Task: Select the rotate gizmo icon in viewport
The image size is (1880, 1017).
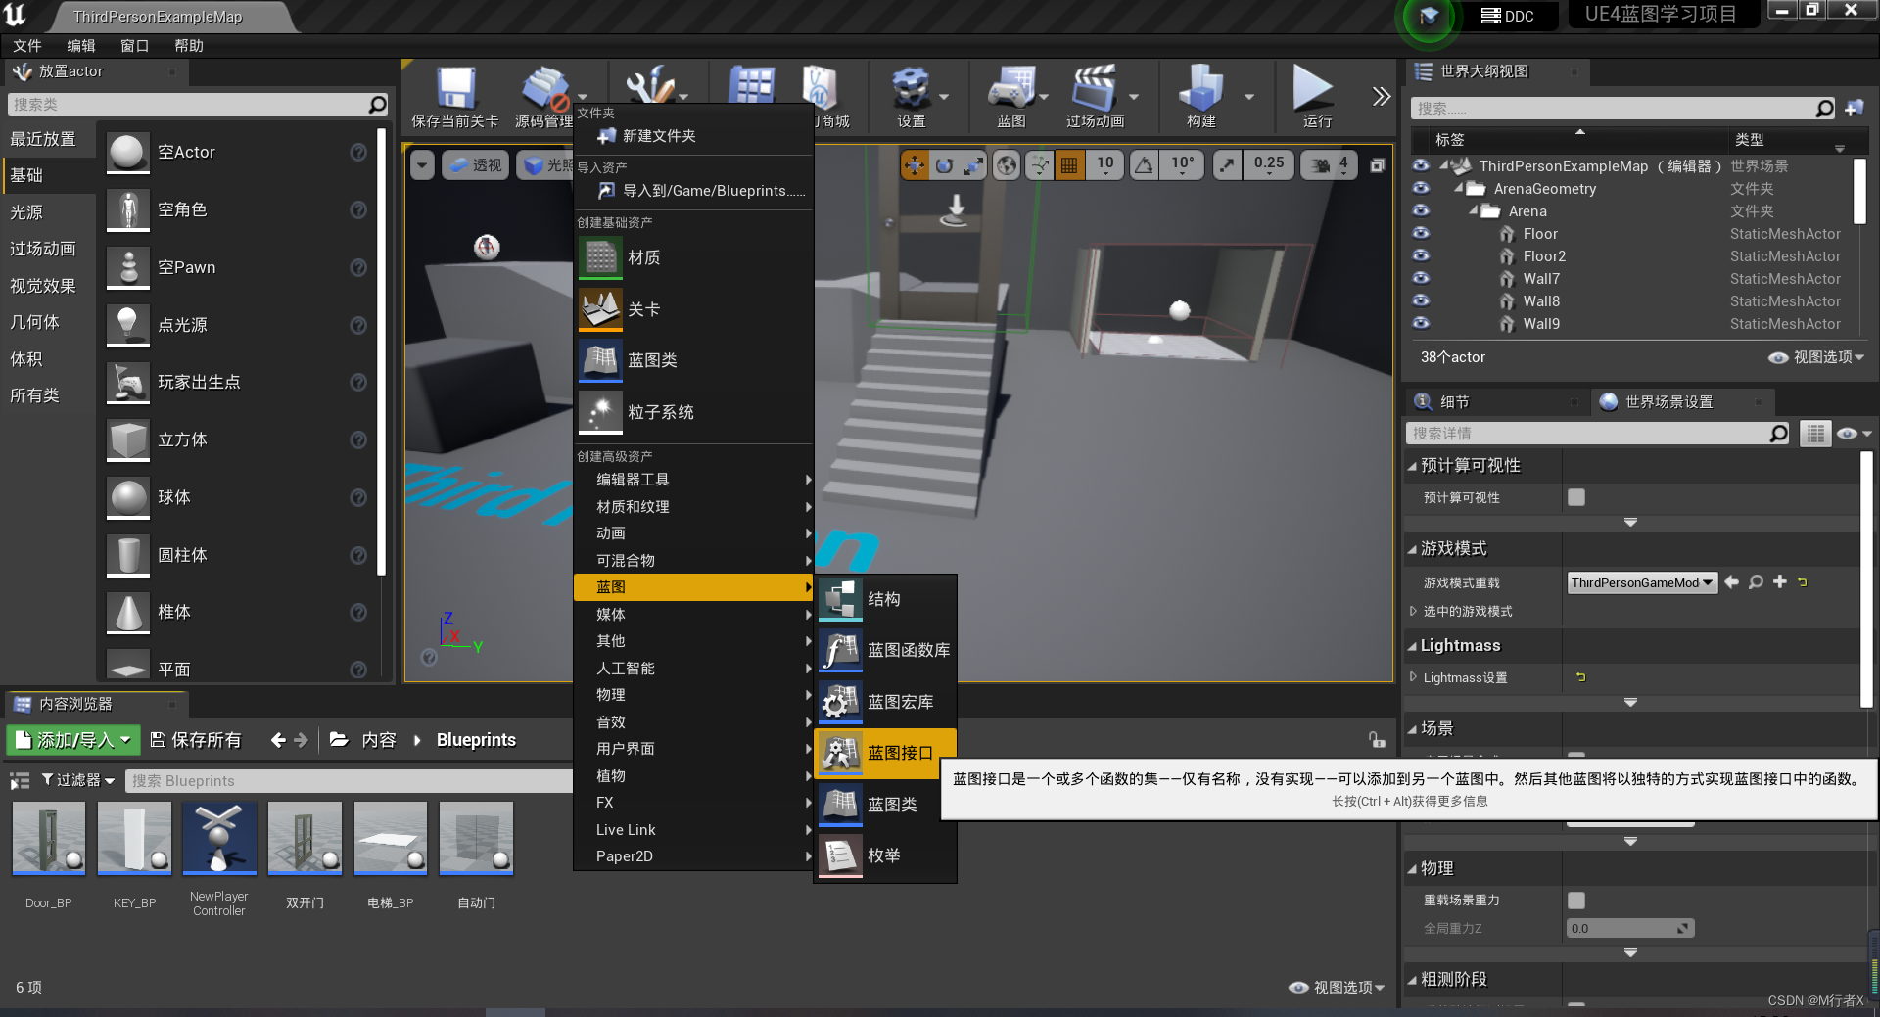Action: 944,165
